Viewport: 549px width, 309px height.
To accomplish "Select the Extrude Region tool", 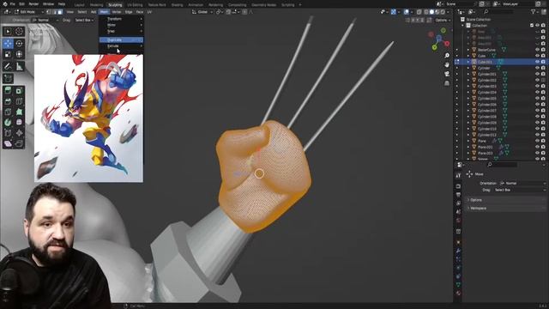I will pyautogui.click(x=8, y=91).
